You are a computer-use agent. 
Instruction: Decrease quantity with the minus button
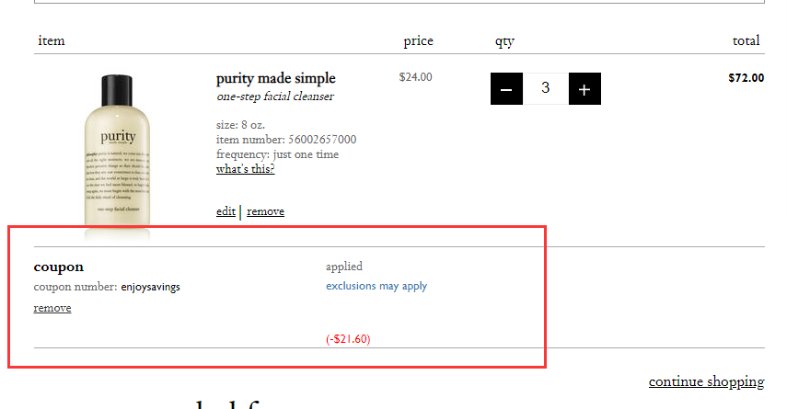pyautogui.click(x=506, y=89)
